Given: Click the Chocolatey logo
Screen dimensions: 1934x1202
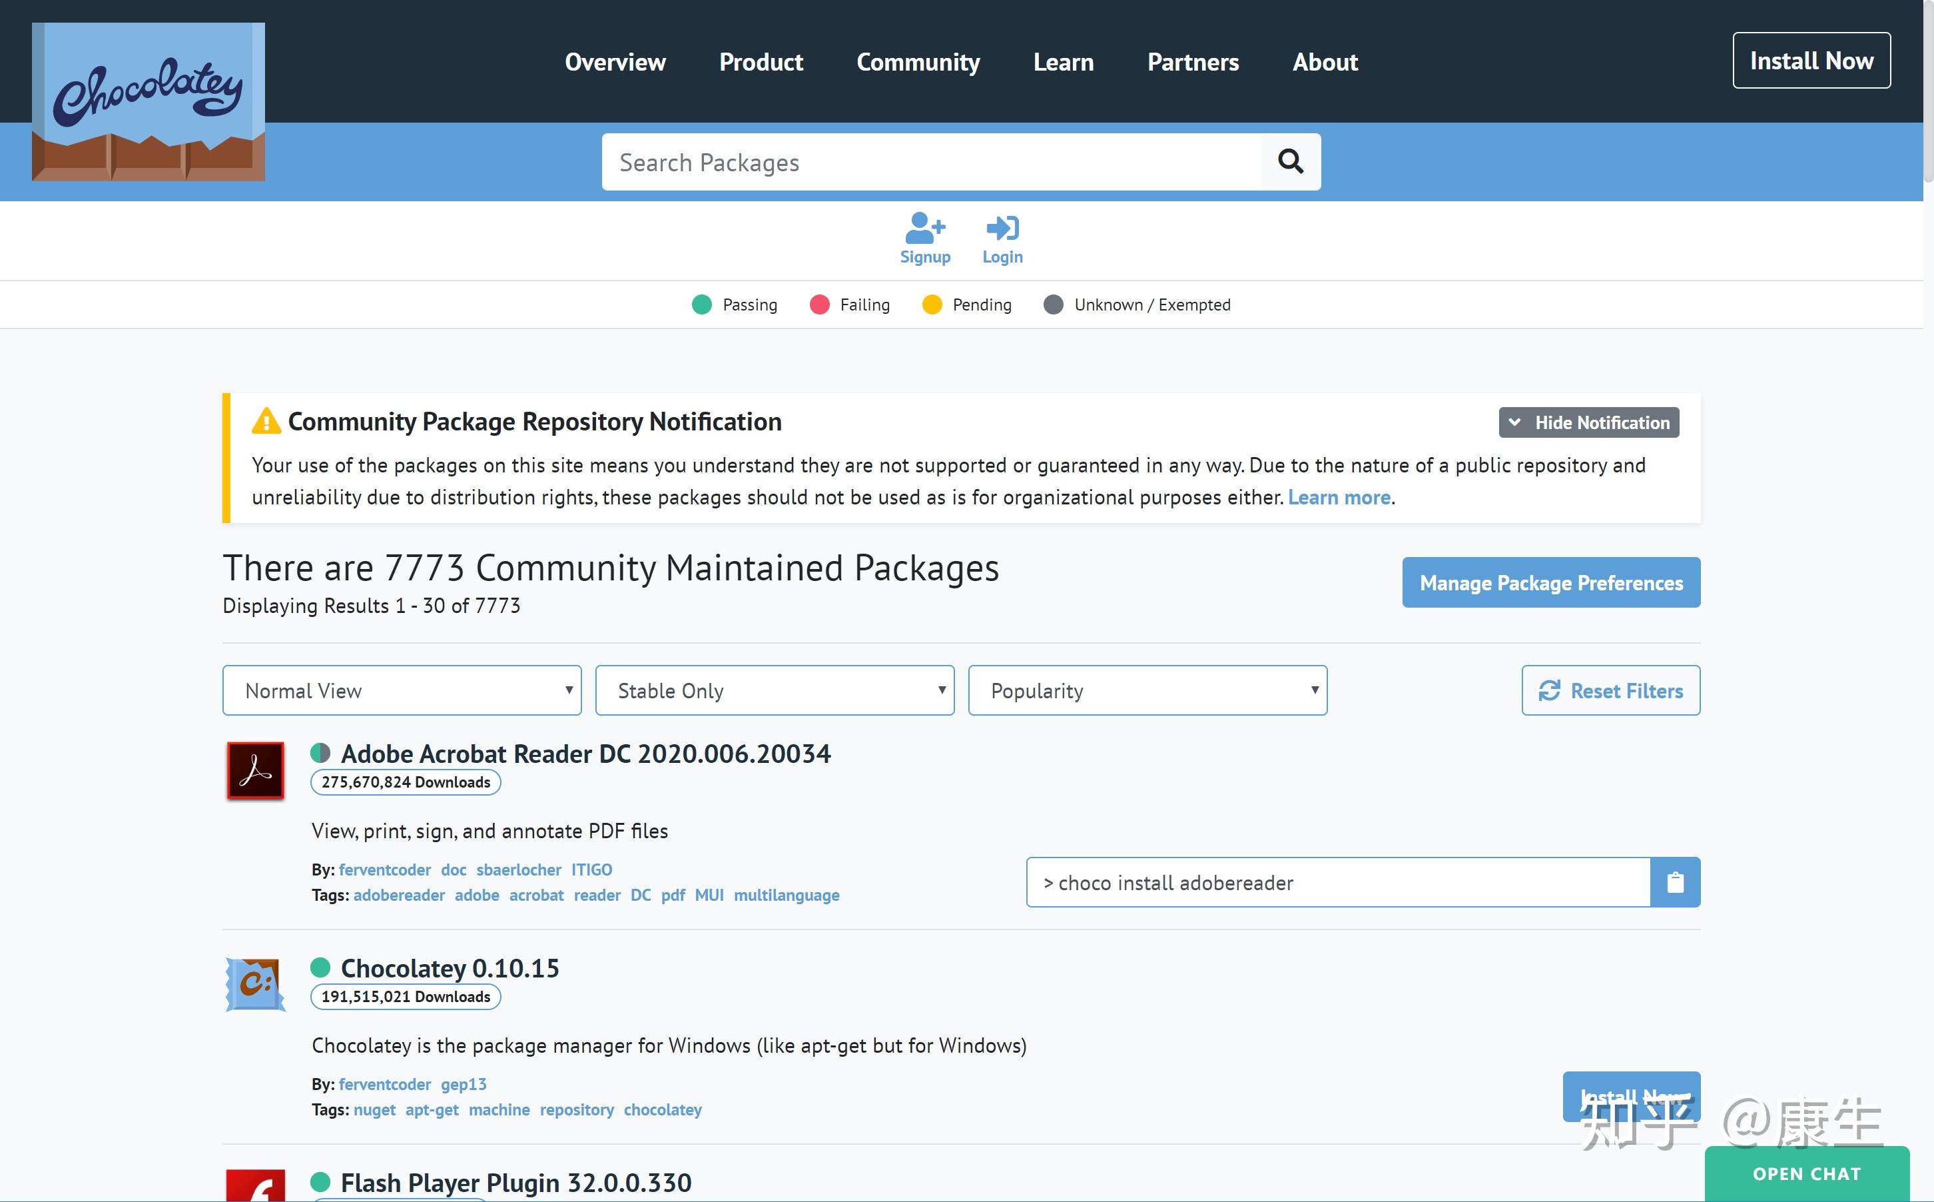Looking at the screenshot, I should tap(148, 102).
